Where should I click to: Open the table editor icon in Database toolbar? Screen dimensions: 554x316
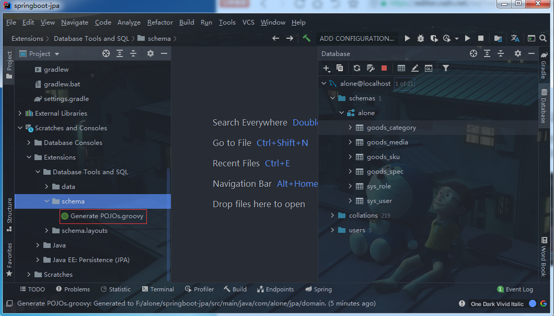pos(401,68)
